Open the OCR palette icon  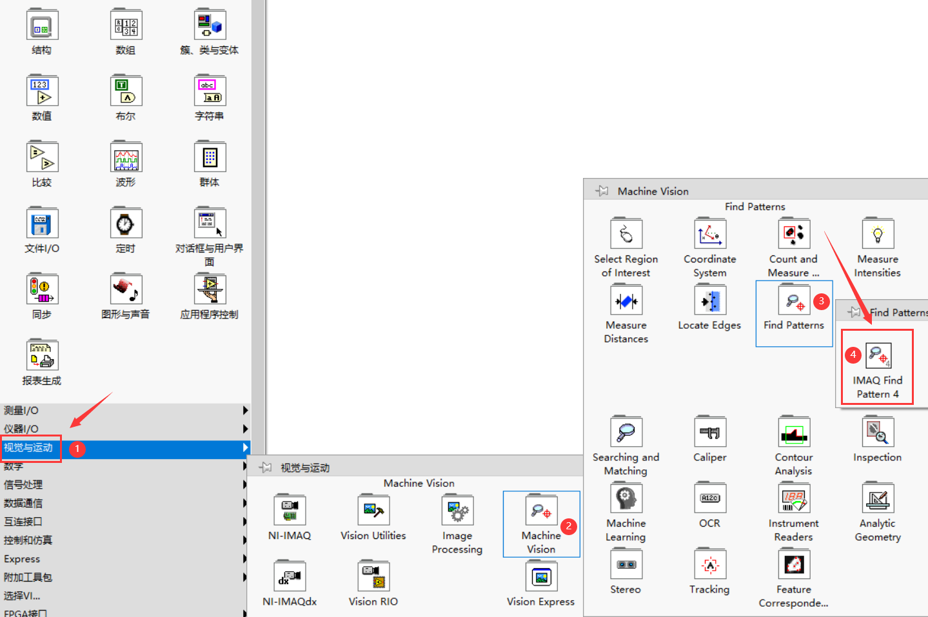point(710,498)
